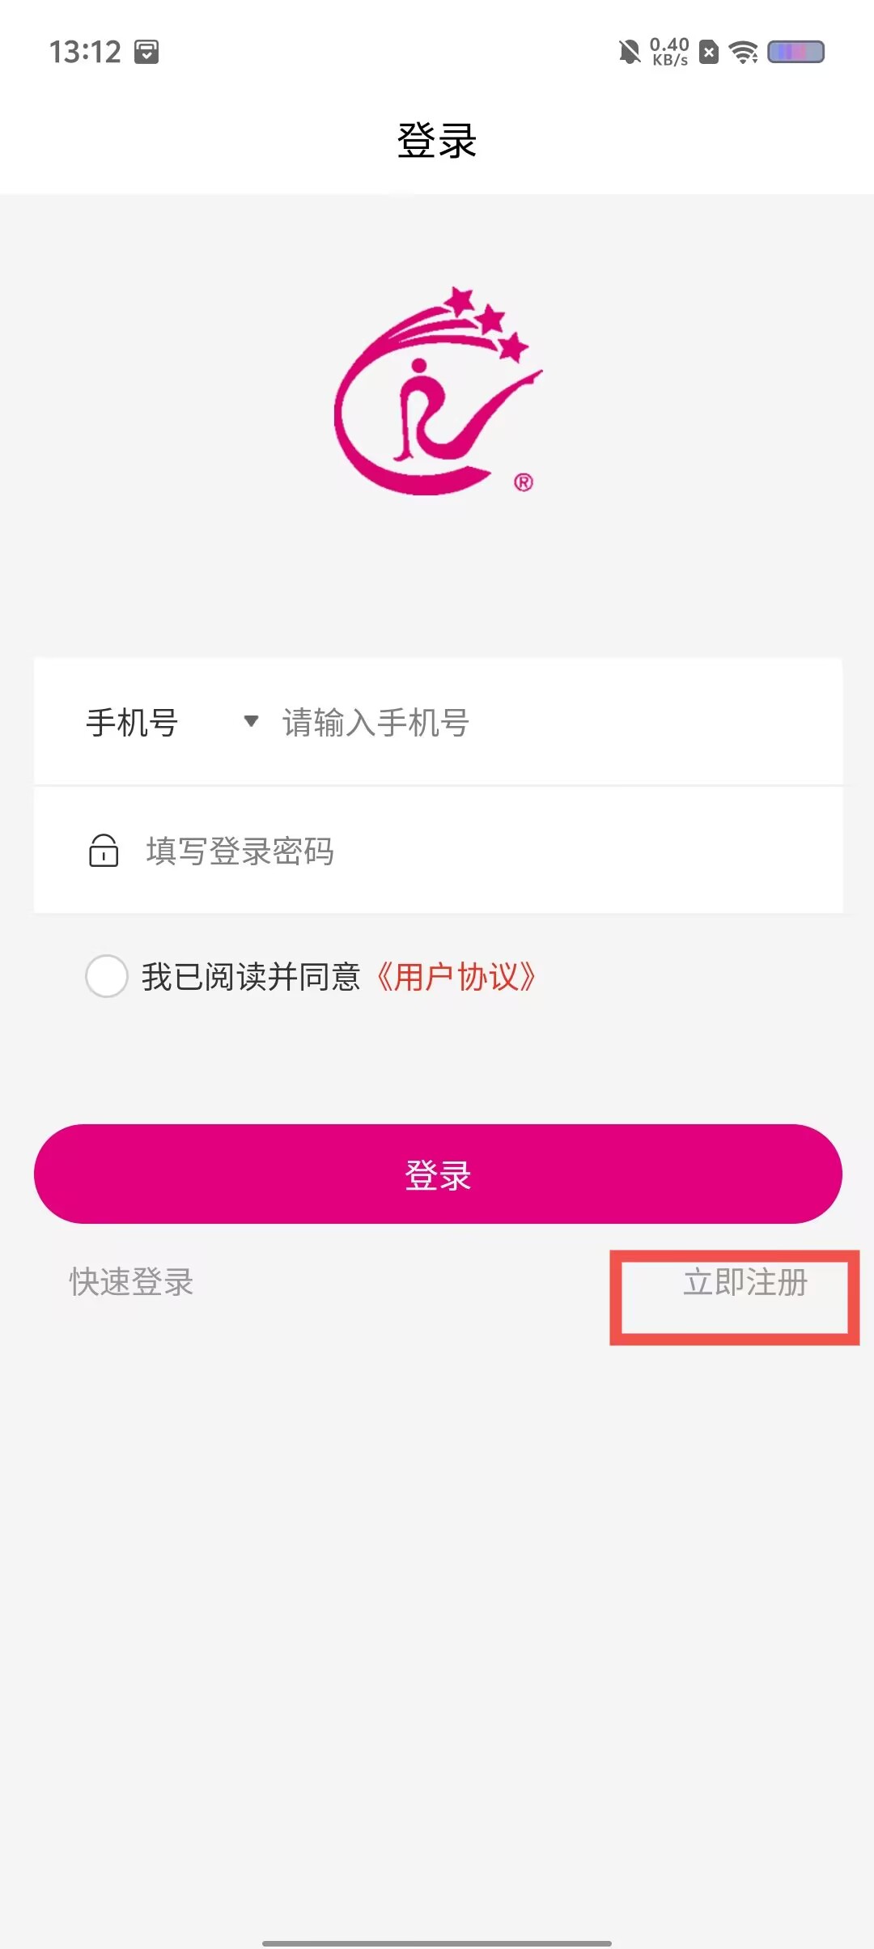The width and height of the screenshot is (874, 1949).
Task: Open the 《用户协议》 link
Action: click(456, 977)
